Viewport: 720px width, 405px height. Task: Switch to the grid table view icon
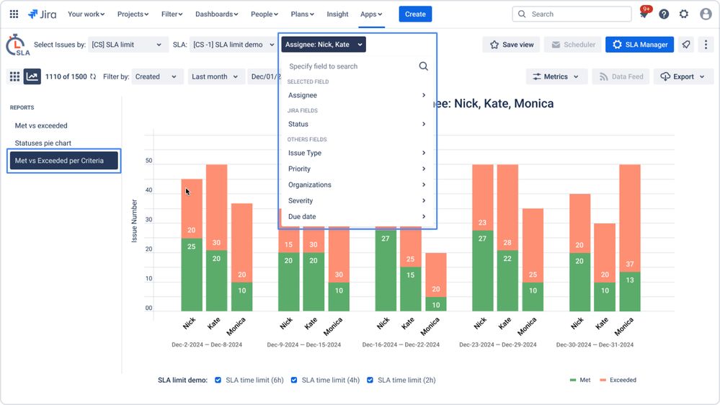coord(14,76)
